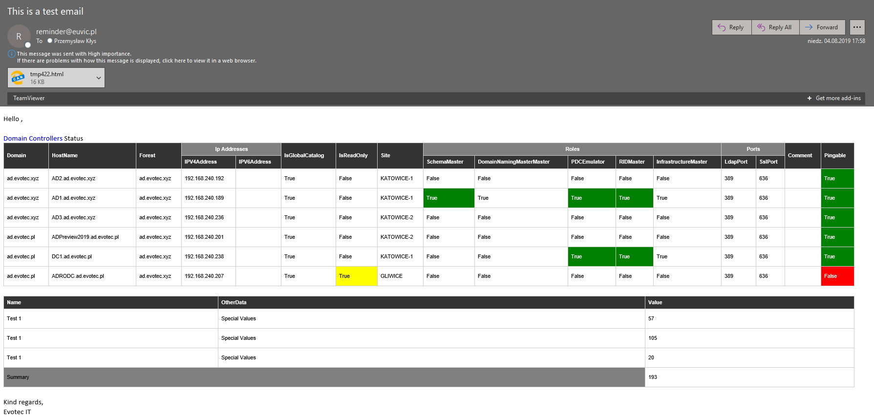Click the presence status dot on sender avatar
The width and height of the screenshot is (874, 418).
(28, 45)
